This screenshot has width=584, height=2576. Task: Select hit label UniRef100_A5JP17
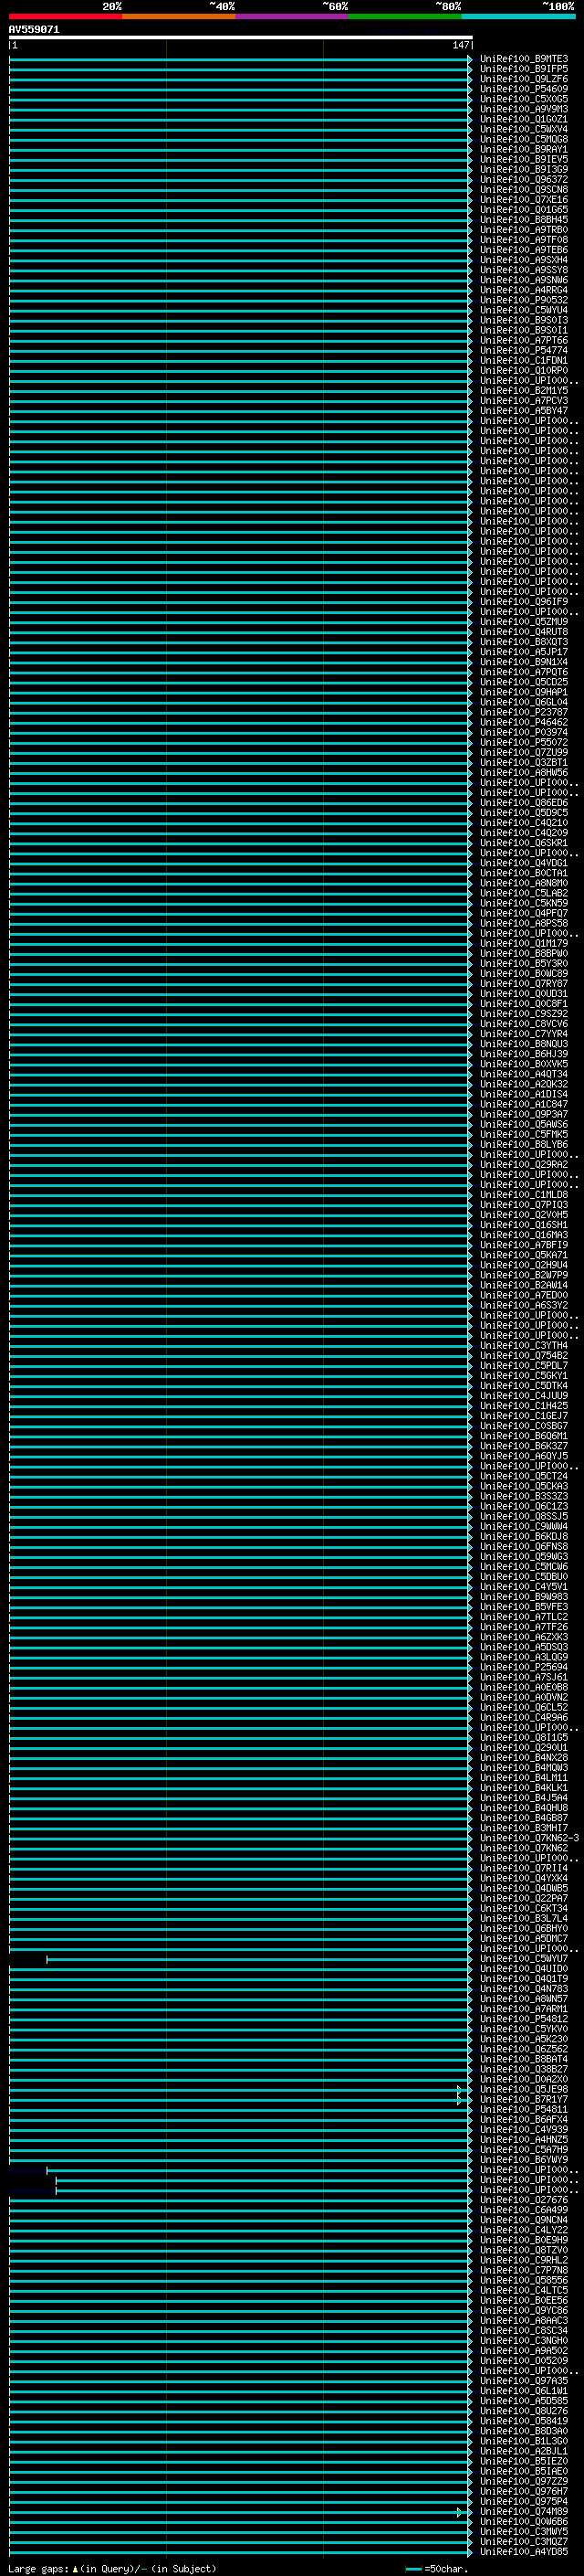pos(524,652)
